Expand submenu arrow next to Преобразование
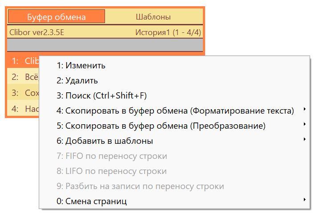The image size is (323, 217). [x=304, y=124]
